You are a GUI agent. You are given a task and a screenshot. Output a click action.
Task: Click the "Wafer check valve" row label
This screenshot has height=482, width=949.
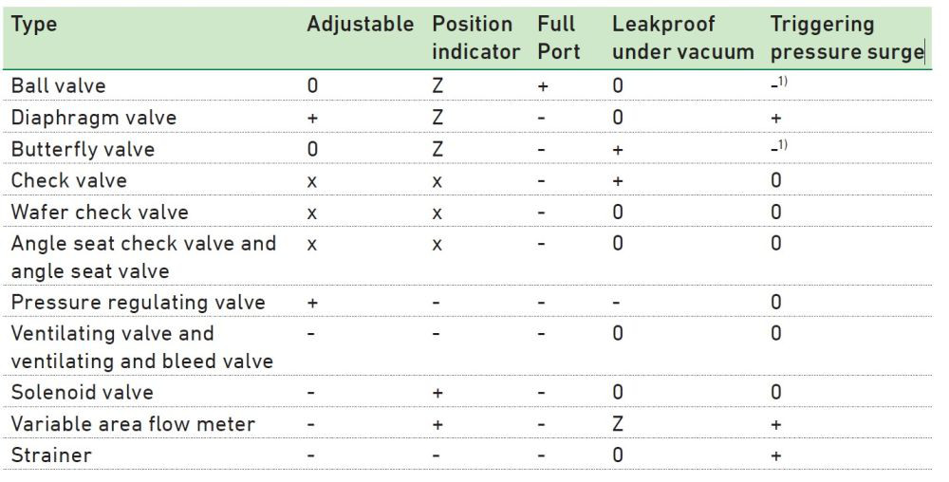tap(100, 212)
